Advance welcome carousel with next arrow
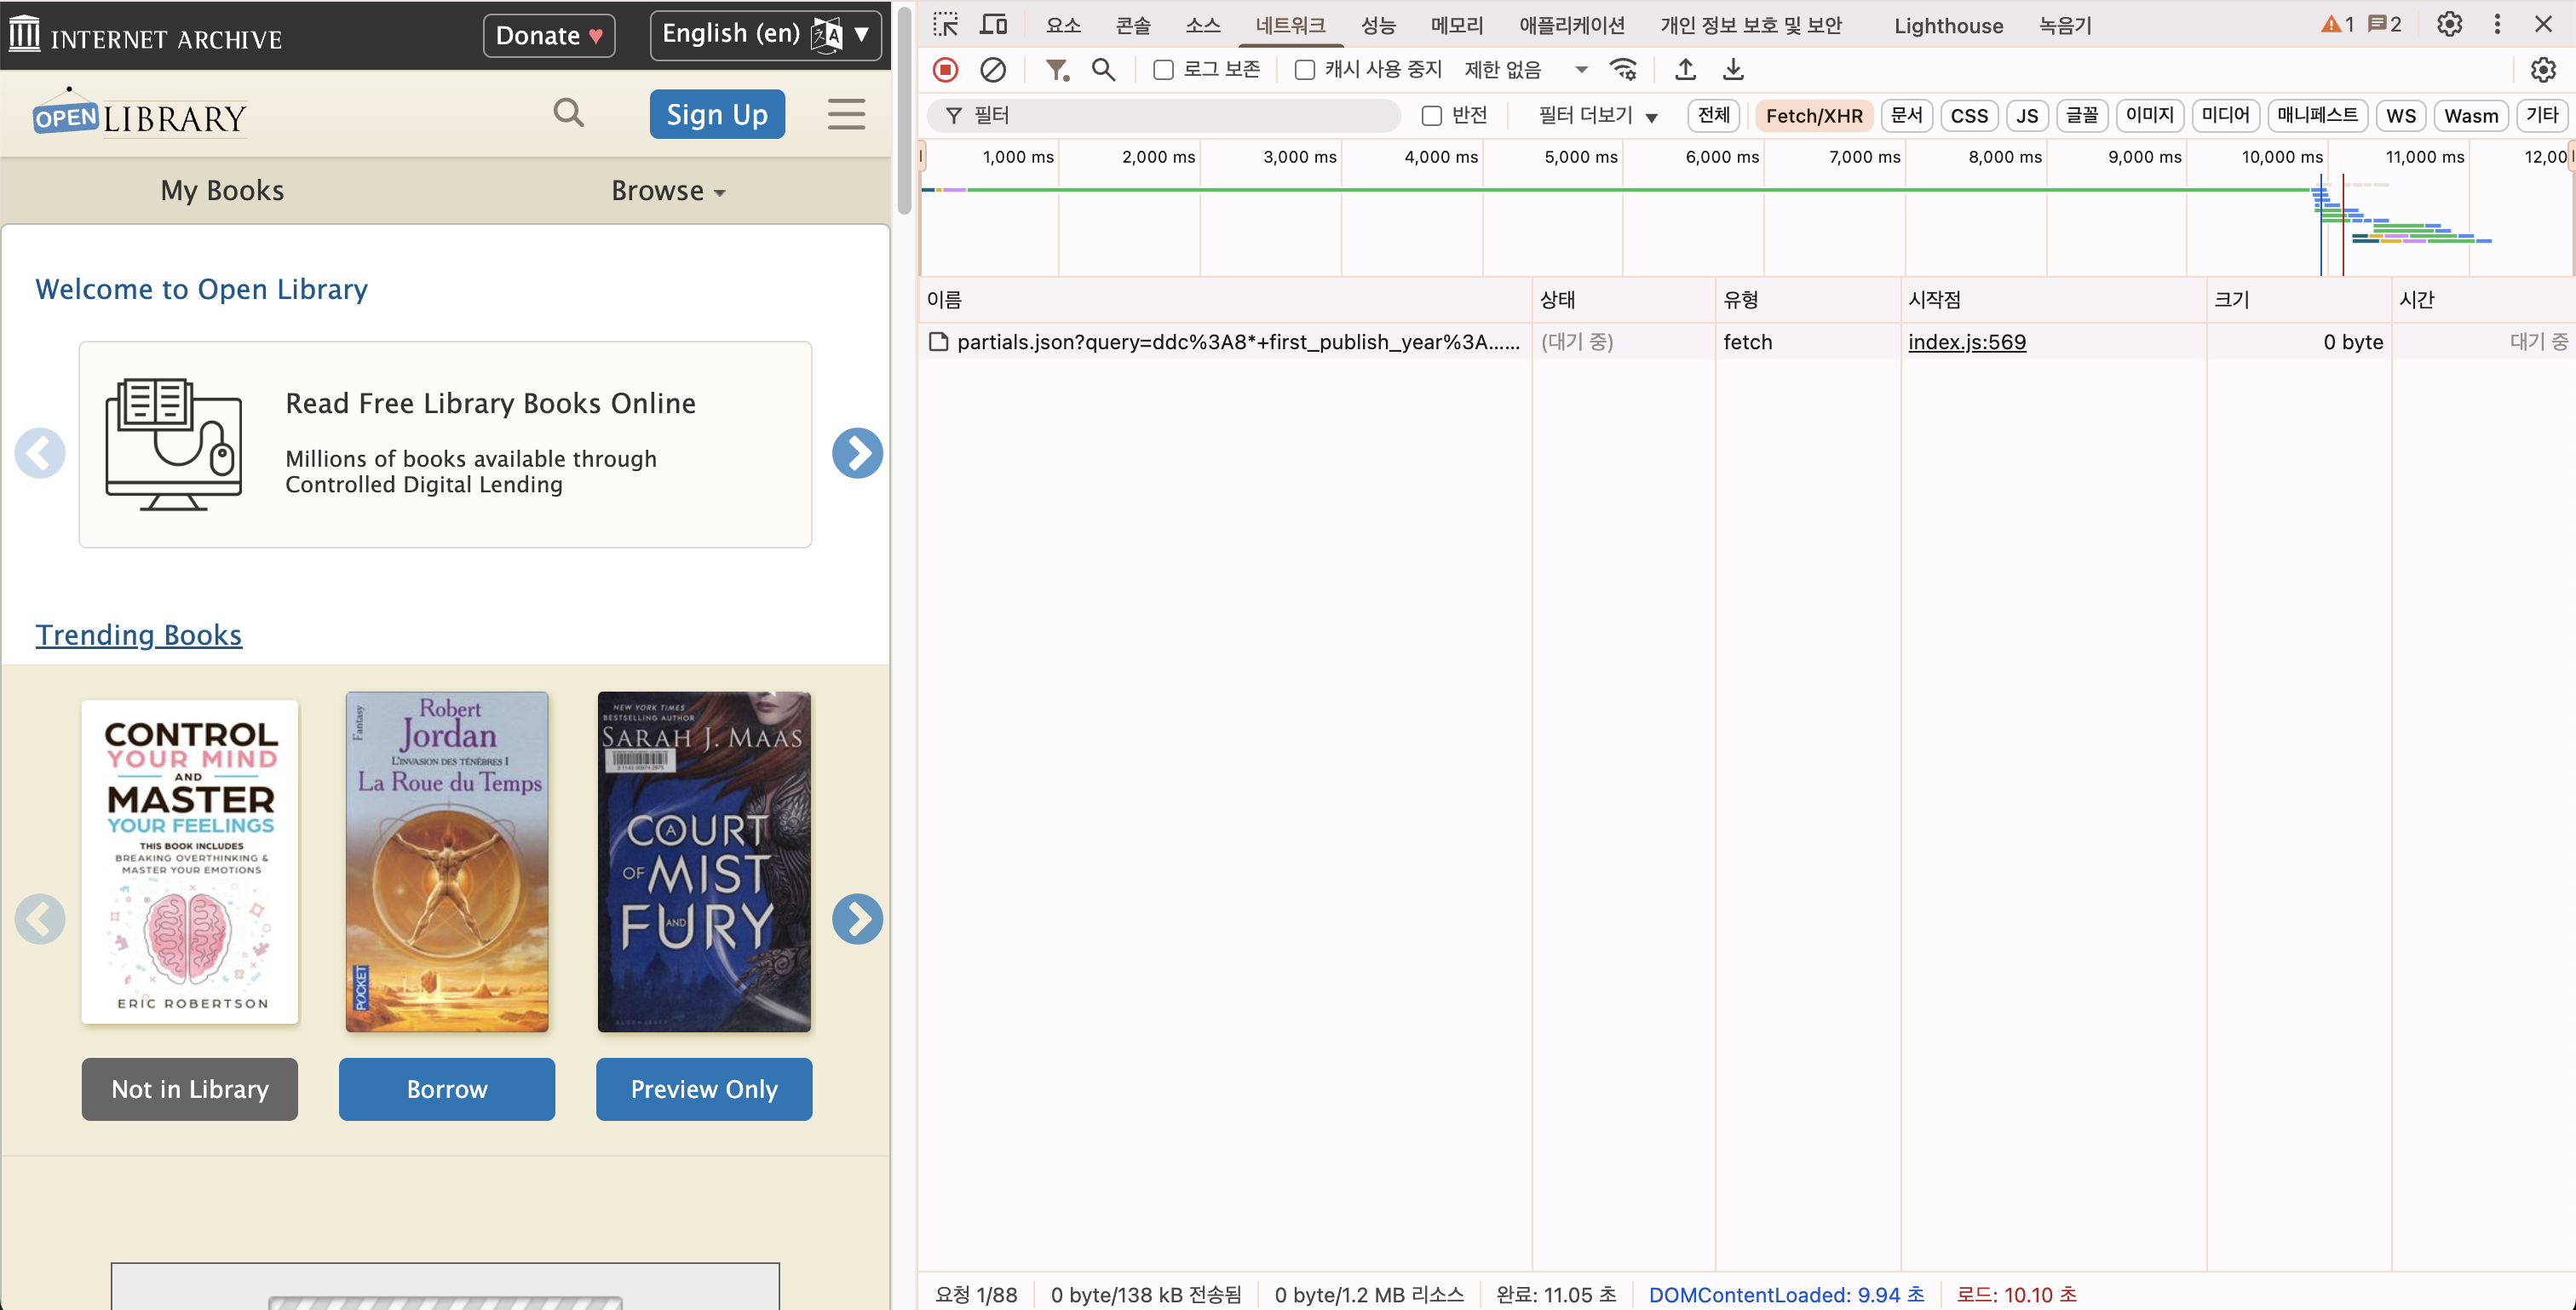Image resolution: width=2576 pixels, height=1310 pixels. [x=857, y=453]
